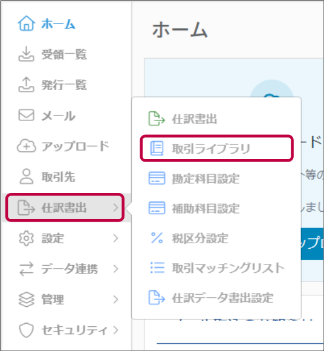
Task: Click the アップロード cloud icon
Action: 27,146
